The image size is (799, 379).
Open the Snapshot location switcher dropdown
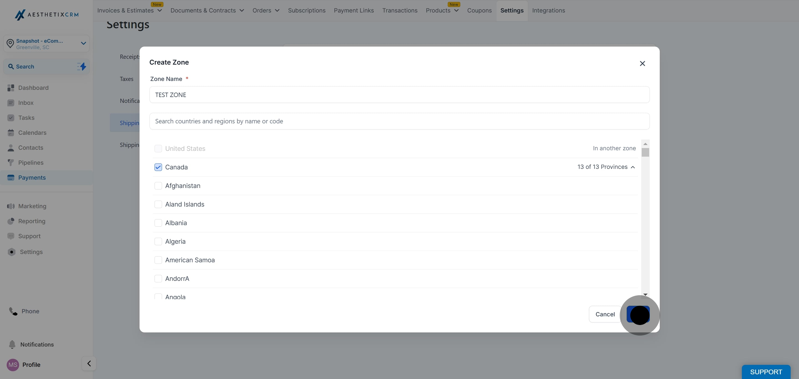[47, 44]
